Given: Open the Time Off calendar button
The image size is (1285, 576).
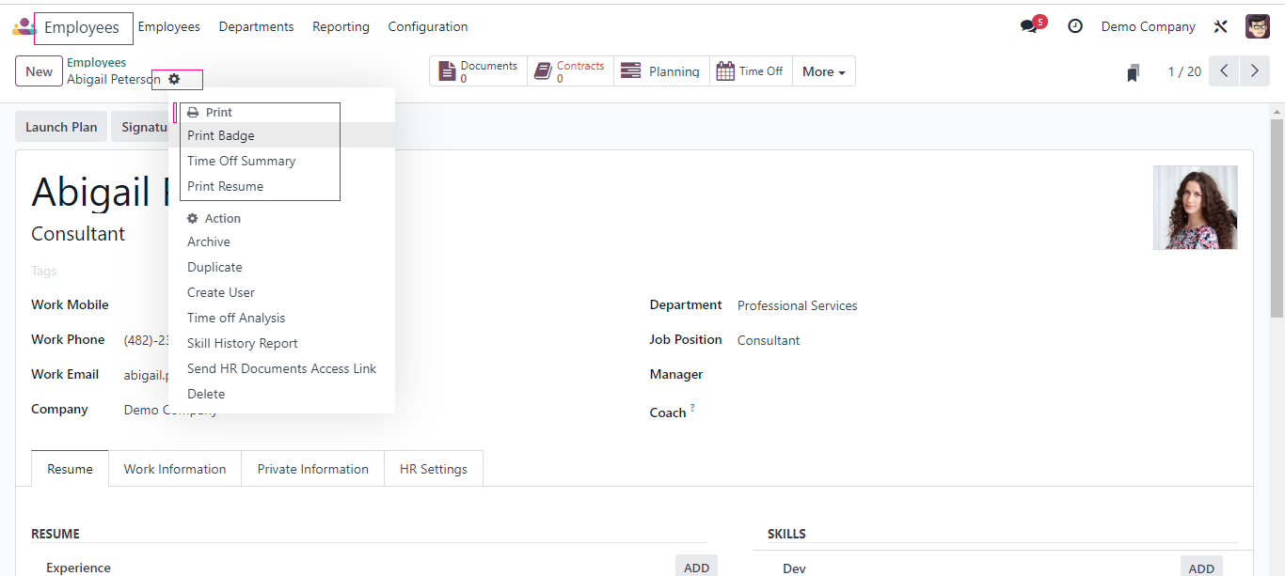Looking at the screenshot, I should (751, 71).
